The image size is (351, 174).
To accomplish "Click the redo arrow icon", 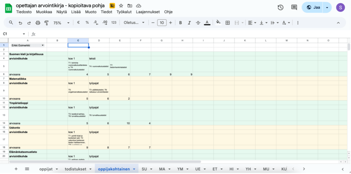I will click(x=29, y=23).
